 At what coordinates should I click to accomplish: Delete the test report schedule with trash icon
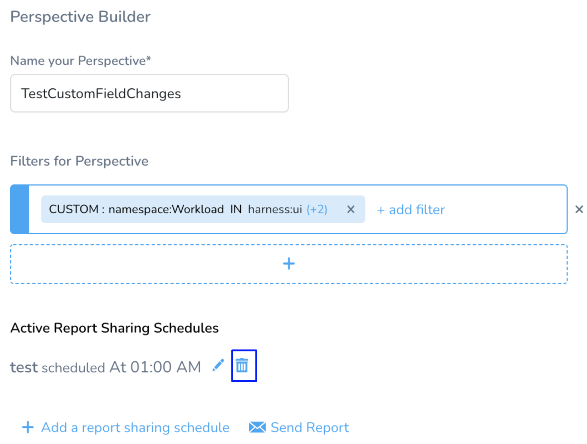(x=242, y=365)
